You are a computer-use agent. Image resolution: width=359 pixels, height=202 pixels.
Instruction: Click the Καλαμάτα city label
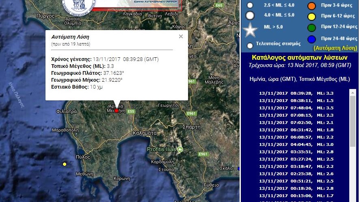point(145,133)
